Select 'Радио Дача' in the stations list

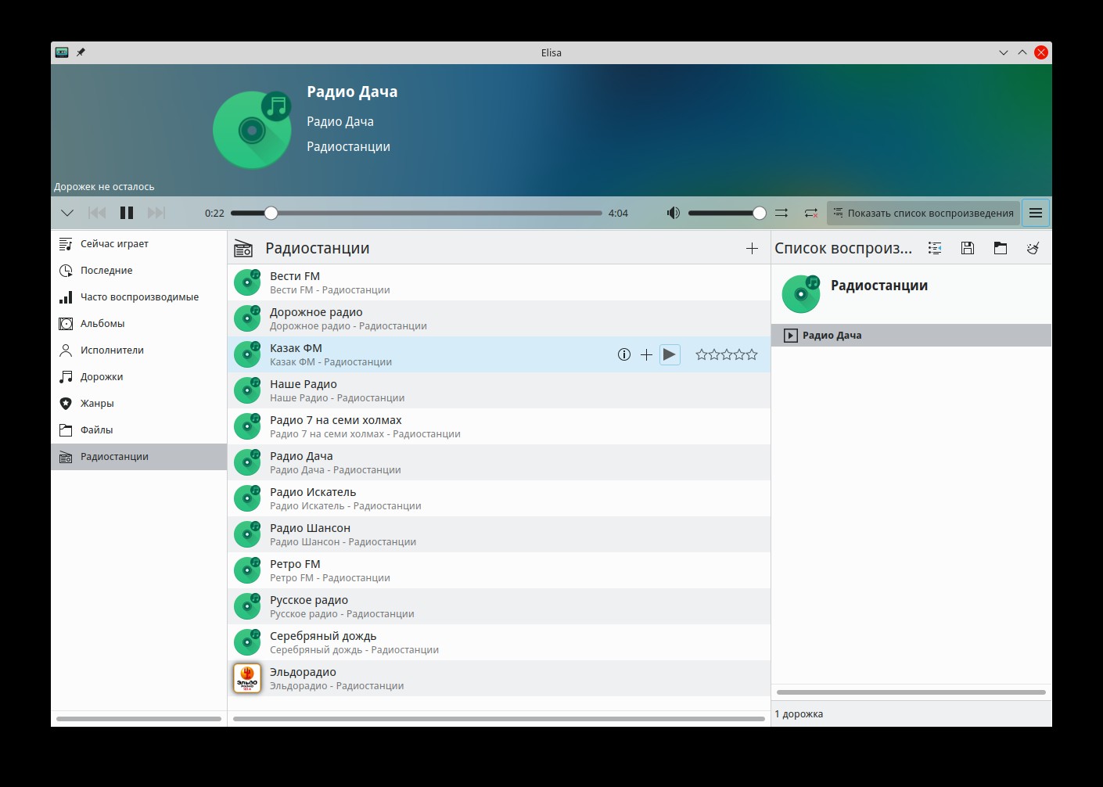click(x=499, y=462)
